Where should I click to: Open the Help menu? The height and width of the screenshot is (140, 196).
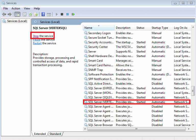[37, 8]
